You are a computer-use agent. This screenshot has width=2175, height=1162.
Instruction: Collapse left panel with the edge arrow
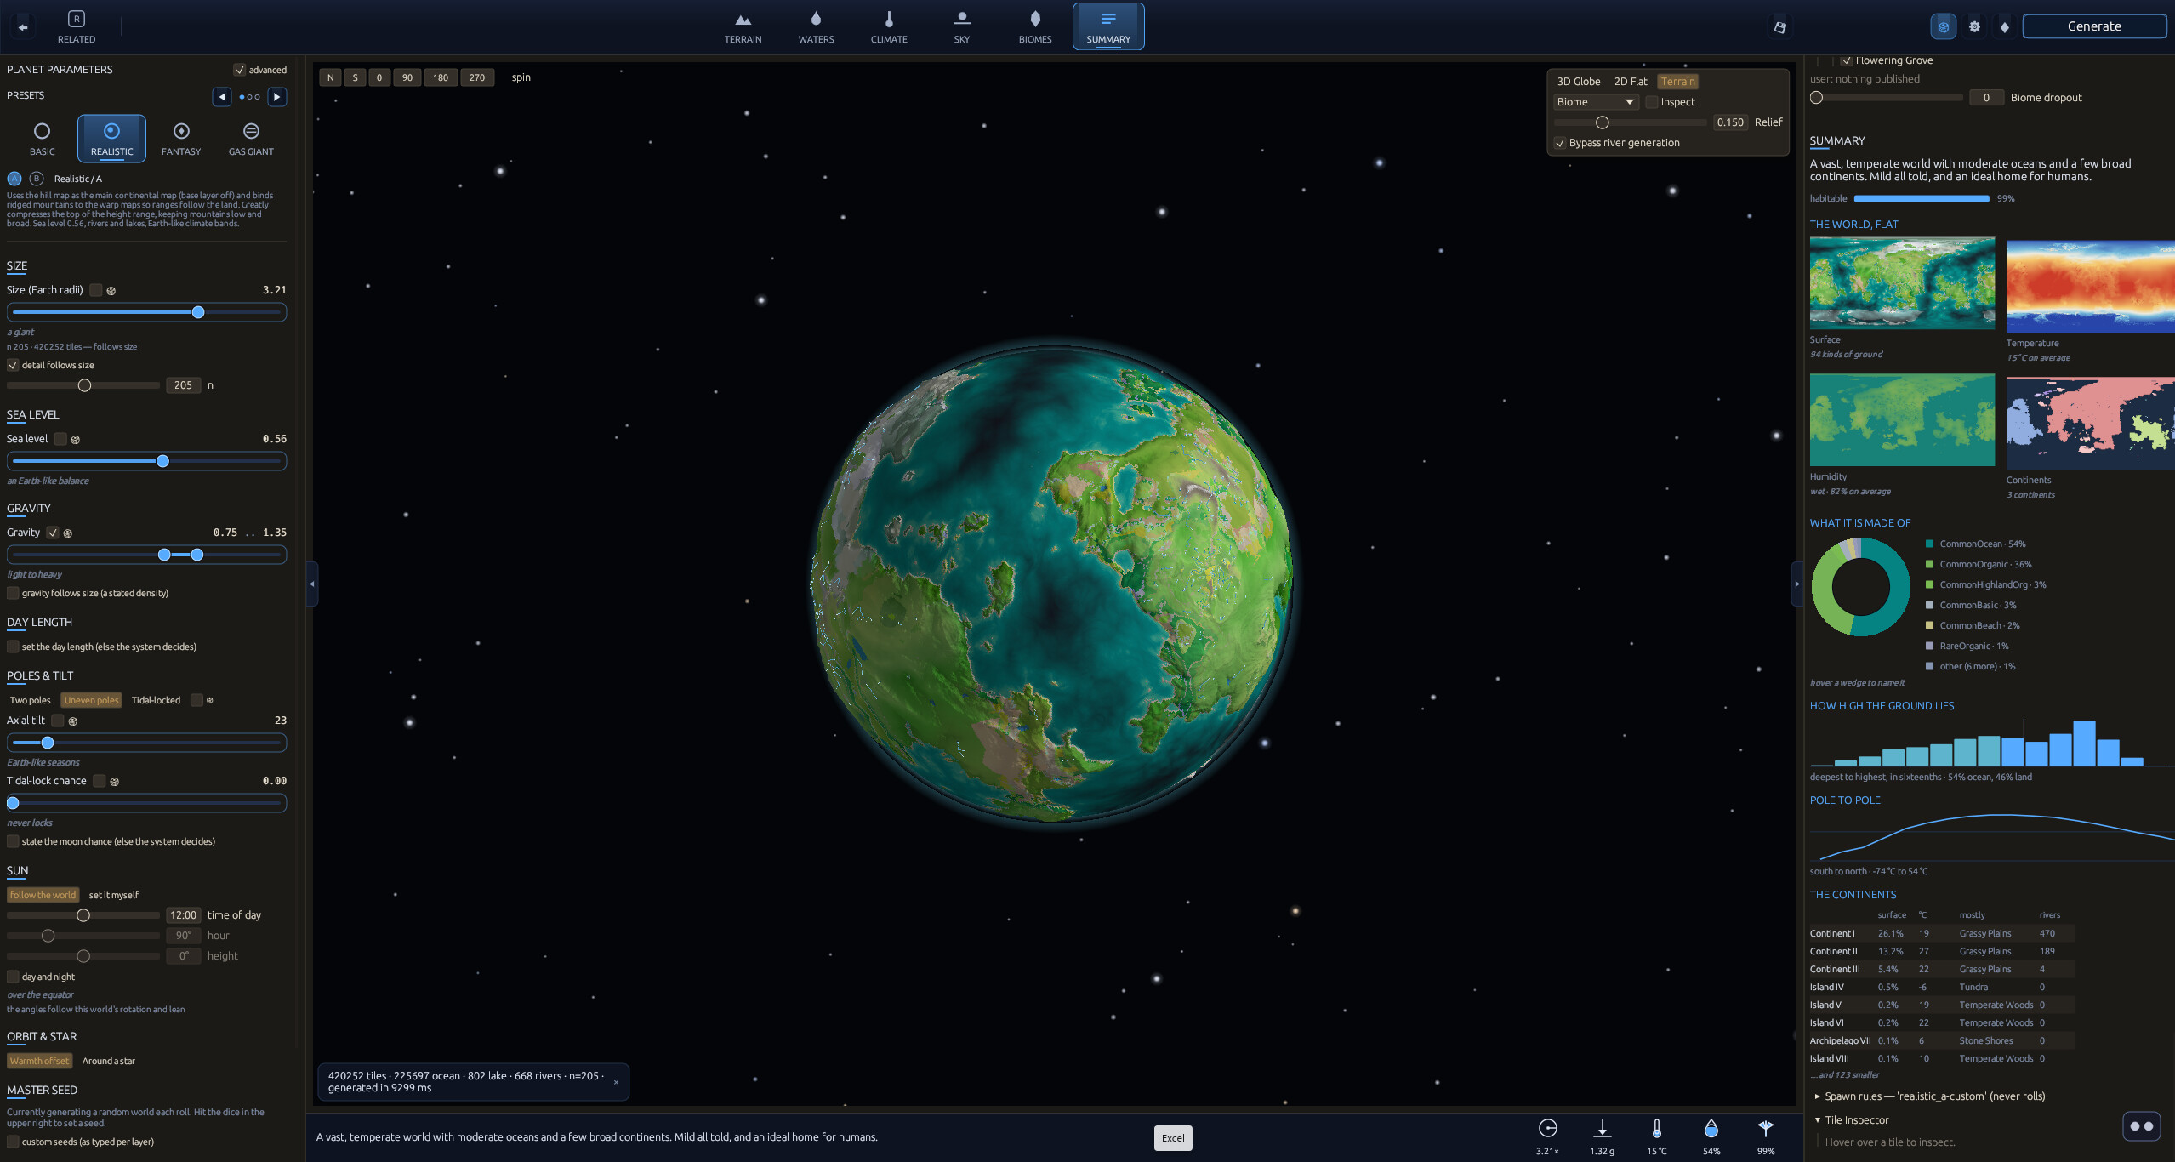[x=312, y=584]
